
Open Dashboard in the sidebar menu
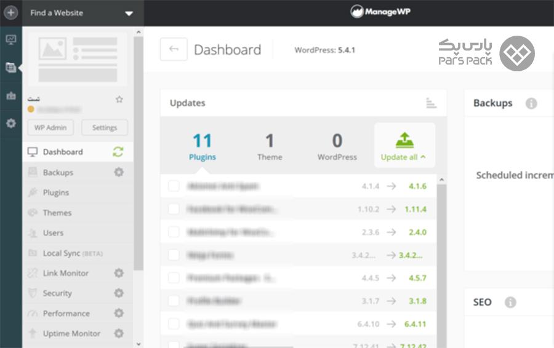click(78, 152)
